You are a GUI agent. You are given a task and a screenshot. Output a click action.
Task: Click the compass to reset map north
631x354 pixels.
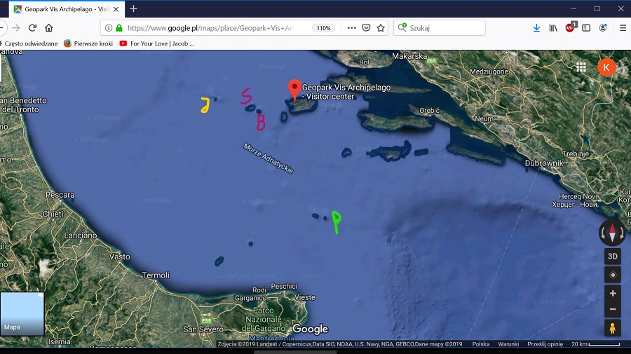(x=612, y=233)
